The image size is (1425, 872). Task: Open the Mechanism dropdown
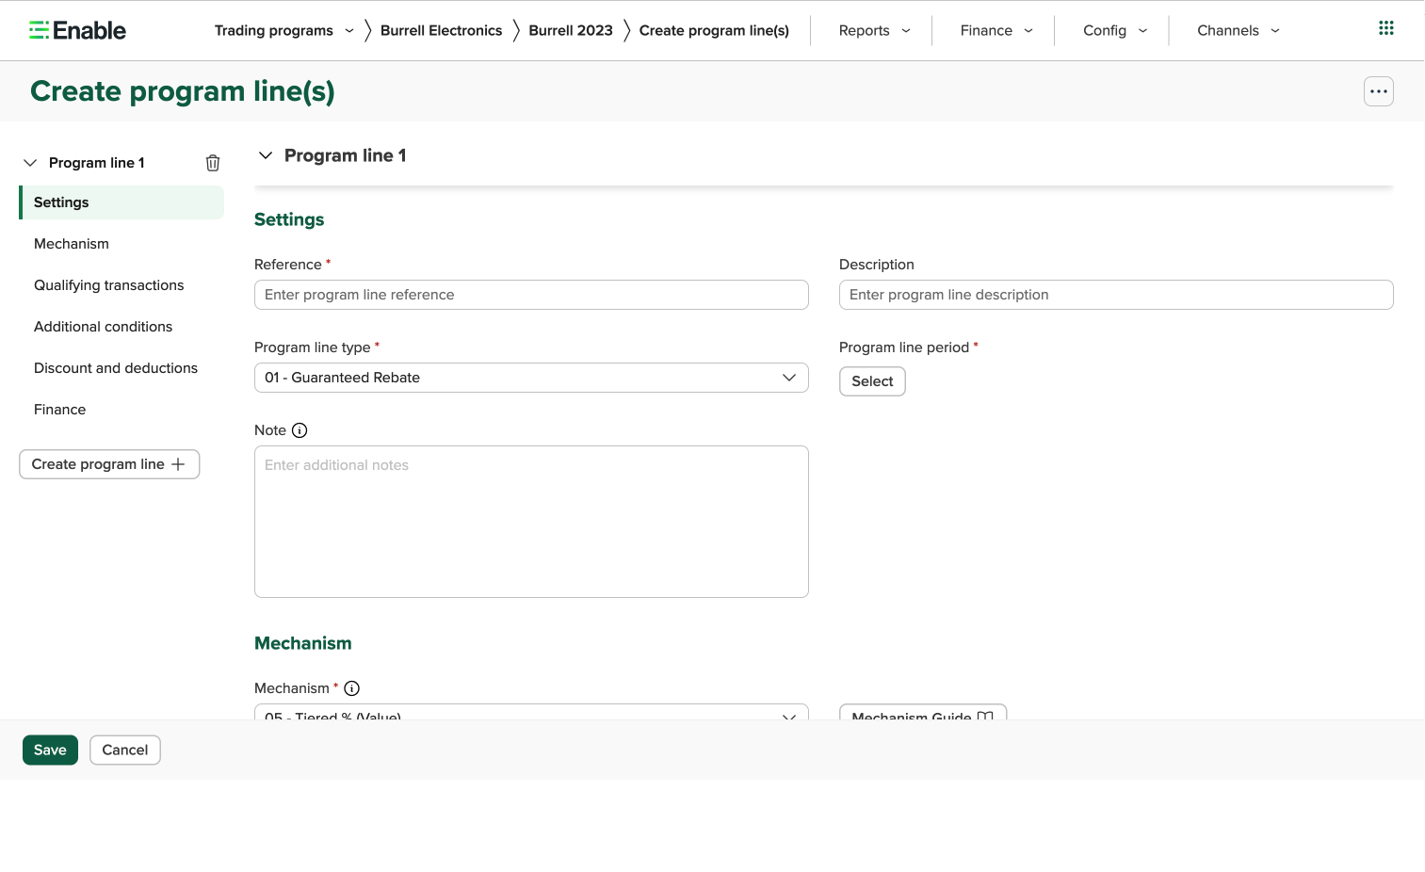pyautogui.click(x=531, y=712)
